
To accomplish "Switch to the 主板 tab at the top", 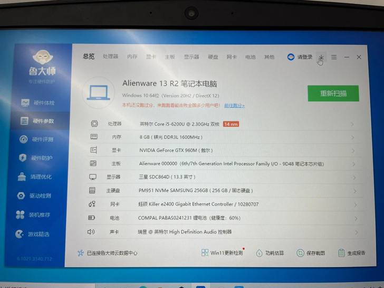I will click(170, 57).
